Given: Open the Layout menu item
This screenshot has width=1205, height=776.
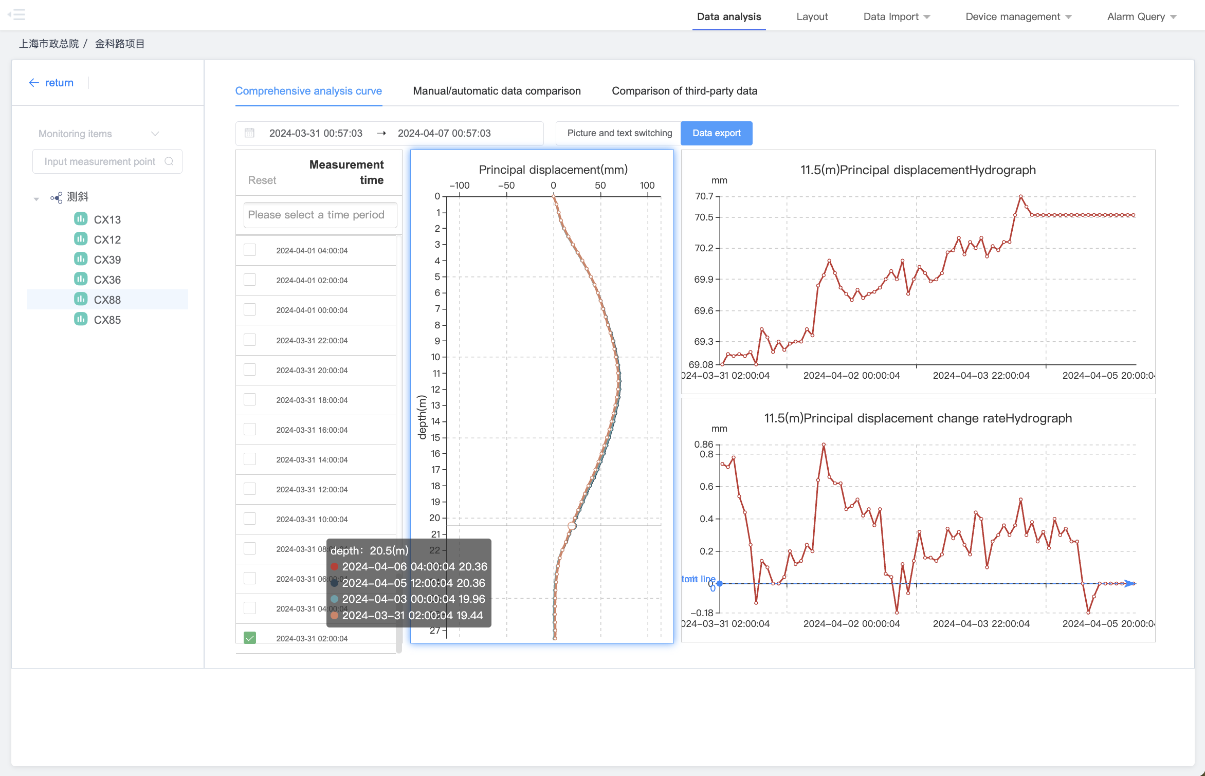Looking at the screenshot, I should coord(812,16).
